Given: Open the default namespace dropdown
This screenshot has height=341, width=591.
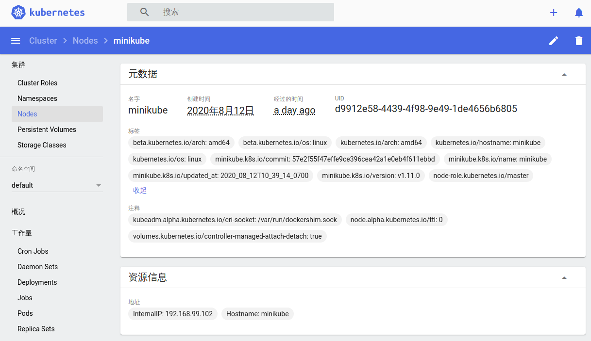Looking at the screenshot, I should tap(57, 185).
